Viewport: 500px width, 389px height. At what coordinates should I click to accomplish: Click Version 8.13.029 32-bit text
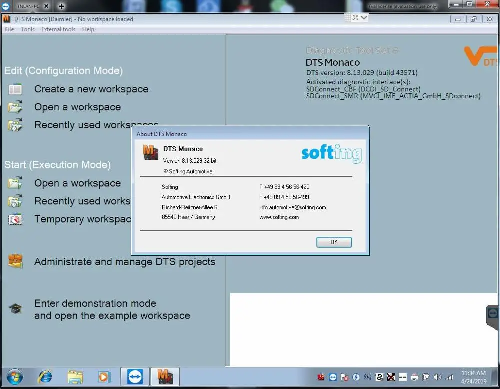pyautogui.click(x=189, y=161)
